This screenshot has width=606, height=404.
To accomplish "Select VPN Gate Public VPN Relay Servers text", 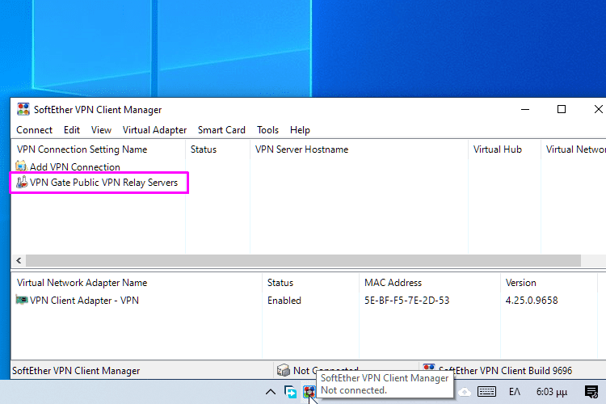I will click(x=103, y=183).
